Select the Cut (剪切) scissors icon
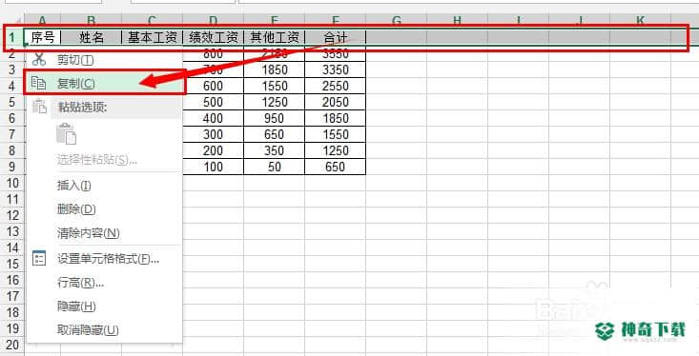 click(39, 59)
